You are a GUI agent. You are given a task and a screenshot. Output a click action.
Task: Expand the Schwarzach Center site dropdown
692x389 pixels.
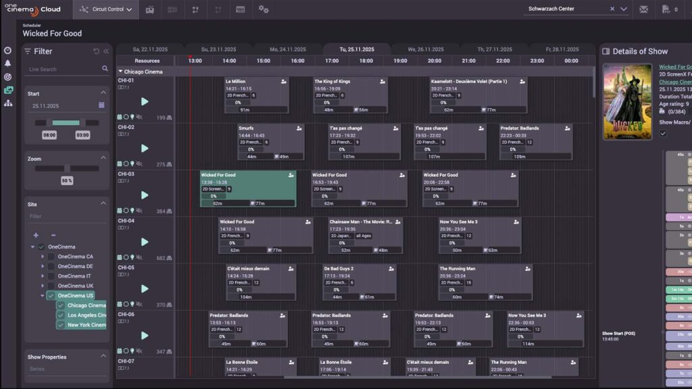(624, 9)
